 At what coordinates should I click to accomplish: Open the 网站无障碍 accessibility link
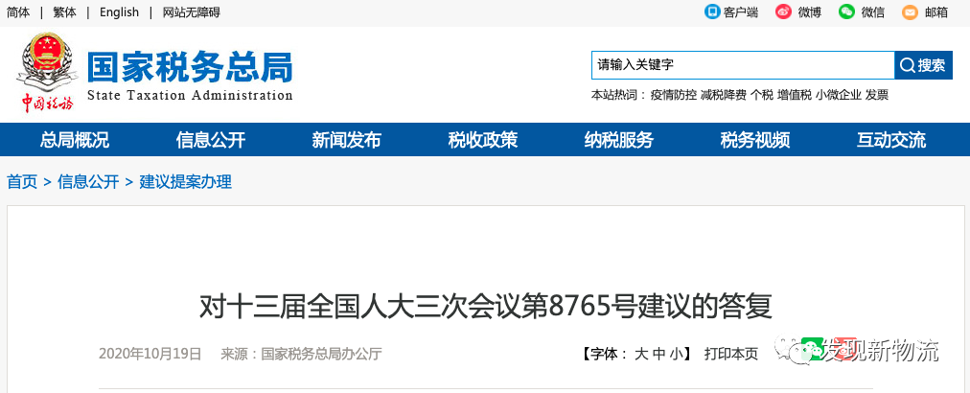pos(191,12)
